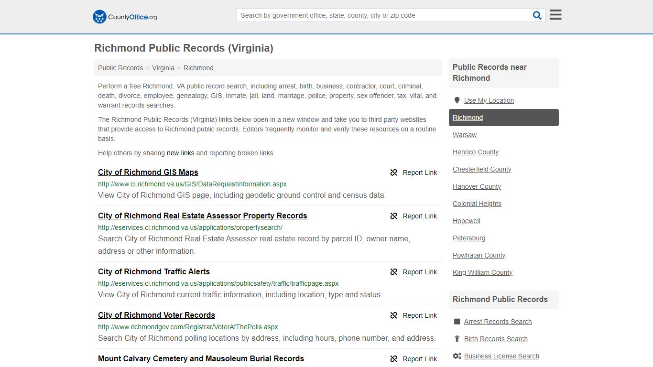653x367 pixels.
Task: Select King William County
Action: pyautogui.click(x=482, y=272)
